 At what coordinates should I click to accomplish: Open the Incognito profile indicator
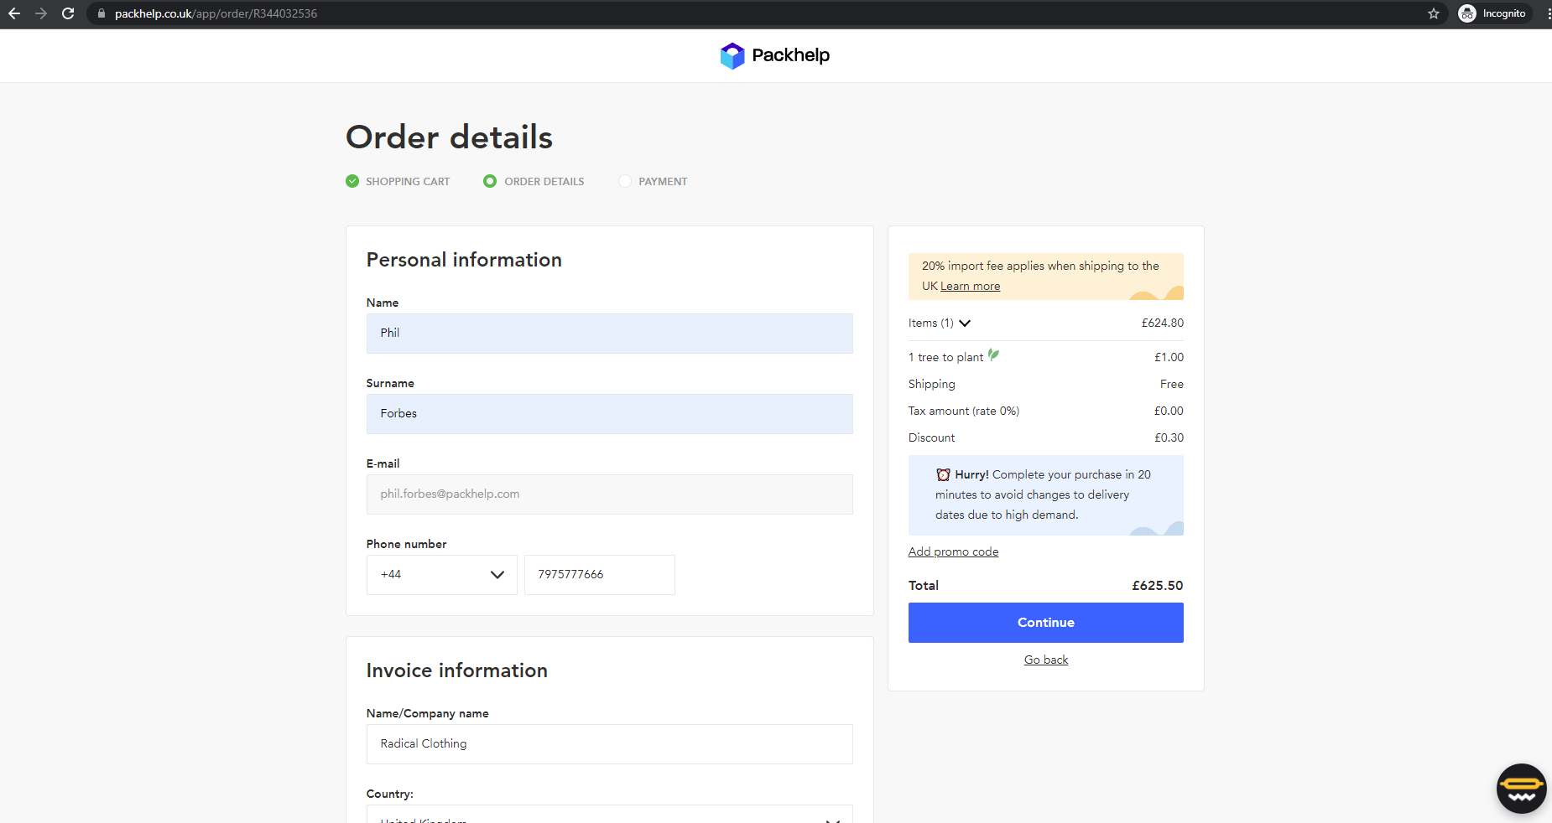coord(1494,13)
